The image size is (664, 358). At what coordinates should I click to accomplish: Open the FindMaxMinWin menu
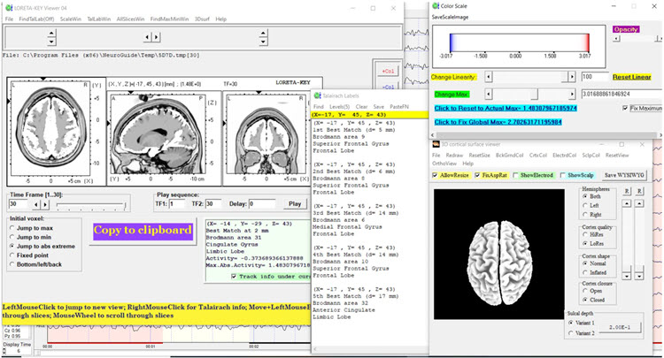click(x=169, y=19)
